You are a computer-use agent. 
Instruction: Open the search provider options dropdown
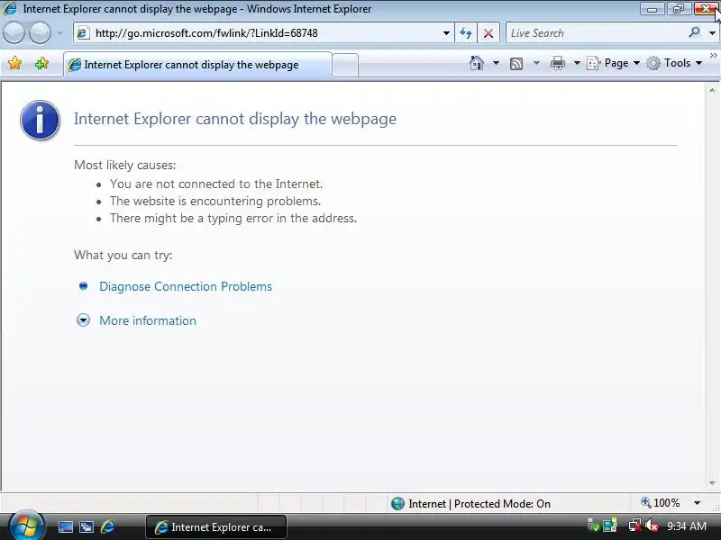712,33
